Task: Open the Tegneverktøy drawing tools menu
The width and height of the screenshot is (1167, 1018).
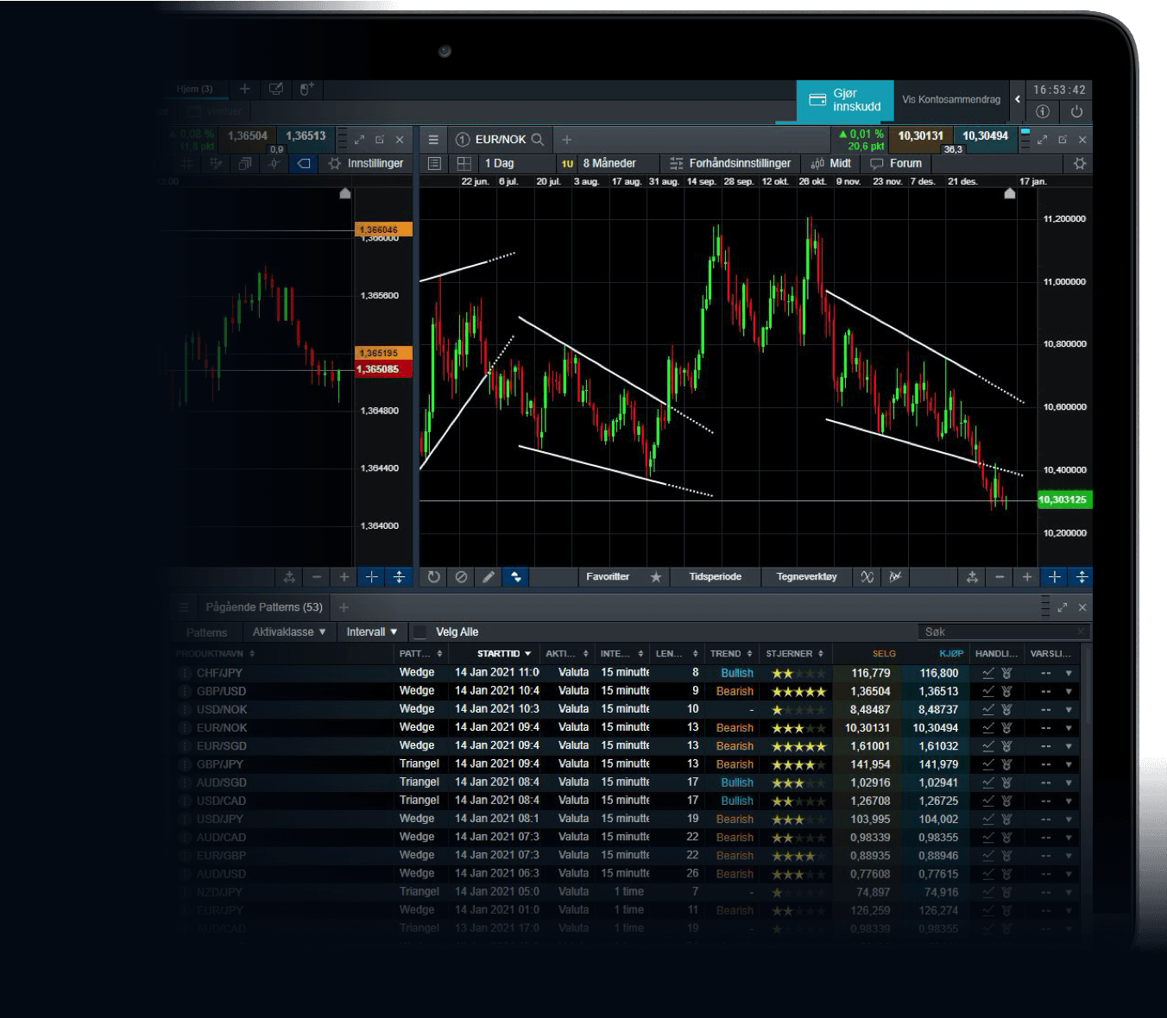Action: click(x=806, y=577)
